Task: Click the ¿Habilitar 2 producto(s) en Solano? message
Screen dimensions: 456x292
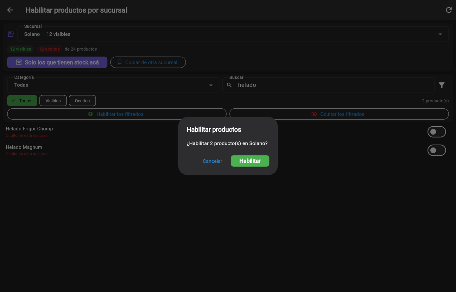Action: [x=227, y=143]
